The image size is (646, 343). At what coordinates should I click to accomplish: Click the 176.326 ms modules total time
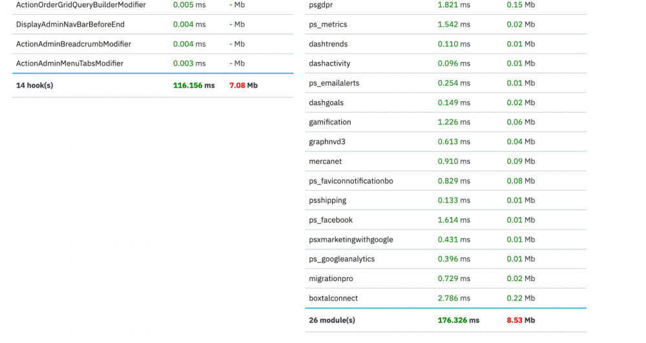pos(459,320)
